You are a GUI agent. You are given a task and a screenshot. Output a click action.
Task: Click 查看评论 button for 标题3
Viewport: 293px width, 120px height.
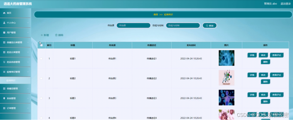click(x=277, y=95)
